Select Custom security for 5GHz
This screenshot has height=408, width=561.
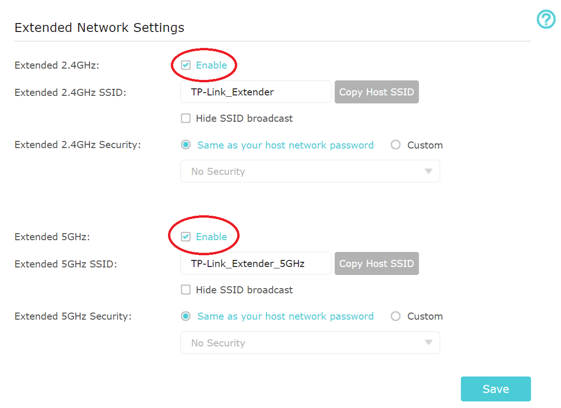[x=396, y=316]
